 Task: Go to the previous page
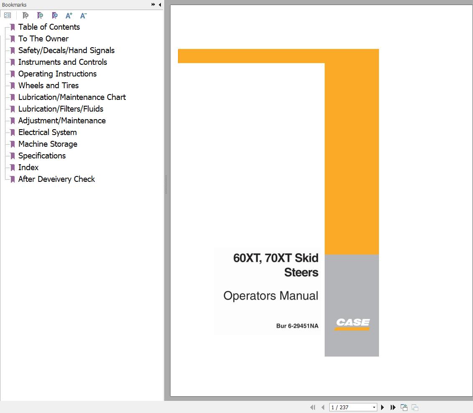point(323,407)
